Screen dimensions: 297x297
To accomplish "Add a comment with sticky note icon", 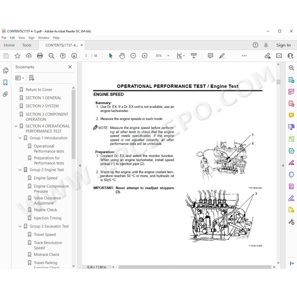I will [210, 56].
